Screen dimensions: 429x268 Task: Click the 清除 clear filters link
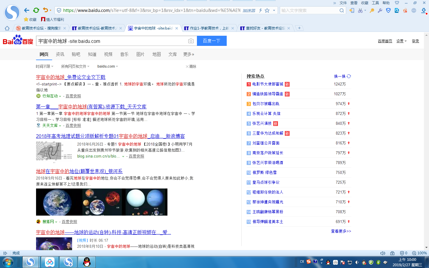tap(191, 66)
